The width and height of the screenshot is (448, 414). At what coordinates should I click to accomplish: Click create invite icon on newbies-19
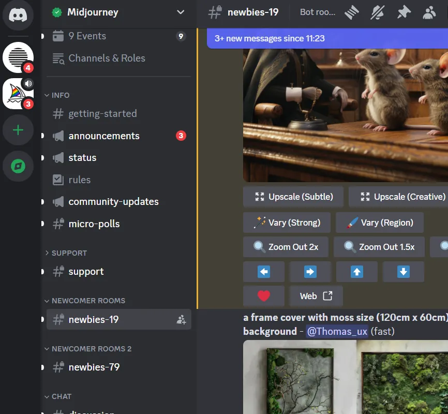point(181,319)
